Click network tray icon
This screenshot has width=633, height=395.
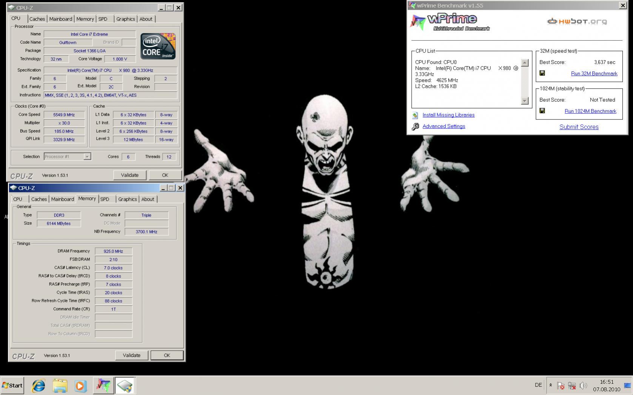(x=572, y=386)
